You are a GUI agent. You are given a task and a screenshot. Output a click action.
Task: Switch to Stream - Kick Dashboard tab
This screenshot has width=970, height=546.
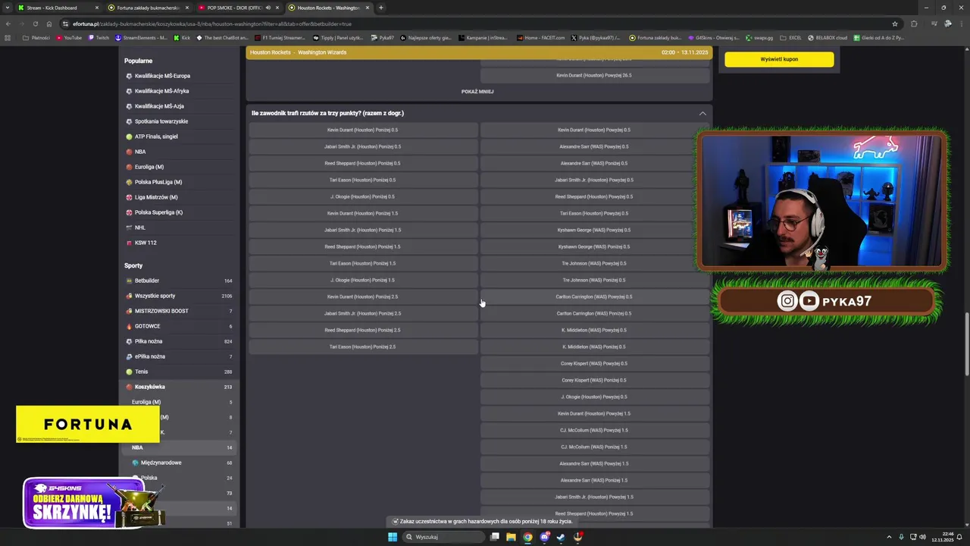57,8
